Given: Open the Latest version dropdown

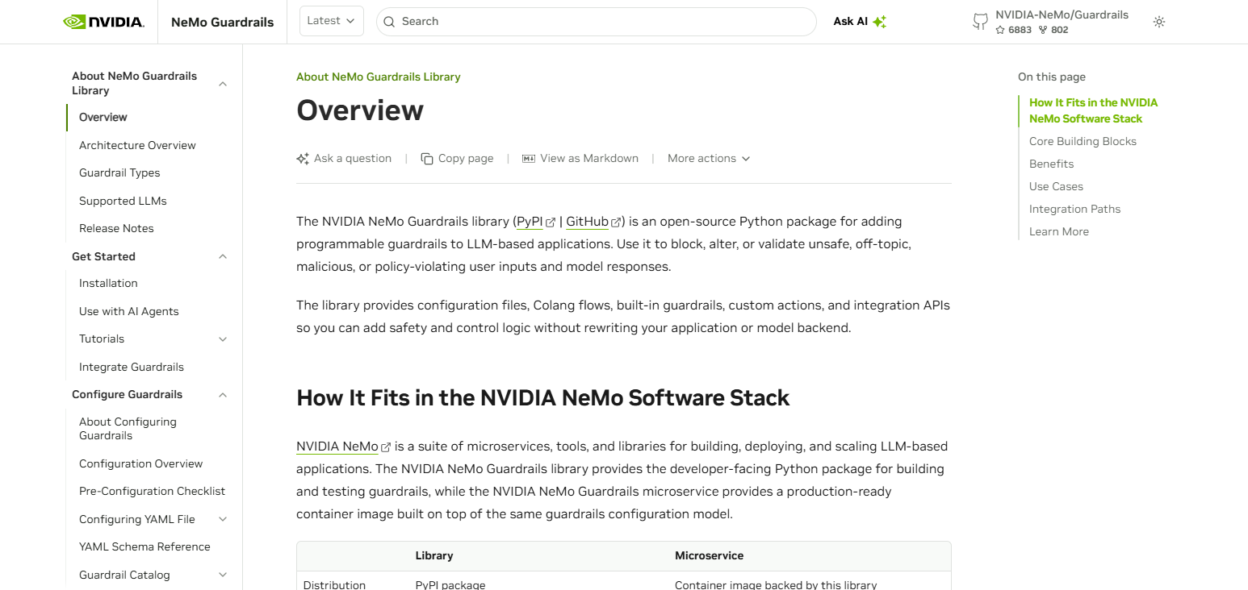Looking at the screenshot, I should 332,21.
